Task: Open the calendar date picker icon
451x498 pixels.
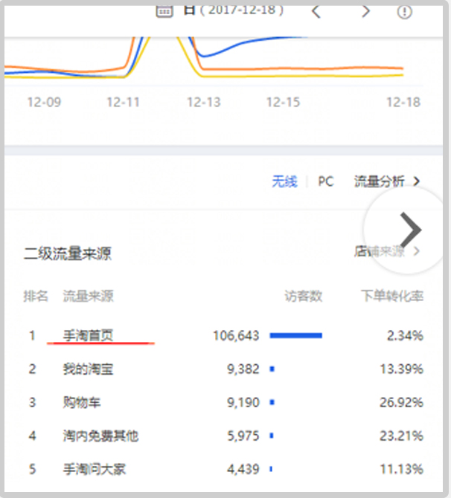Action: coord(163,10)
